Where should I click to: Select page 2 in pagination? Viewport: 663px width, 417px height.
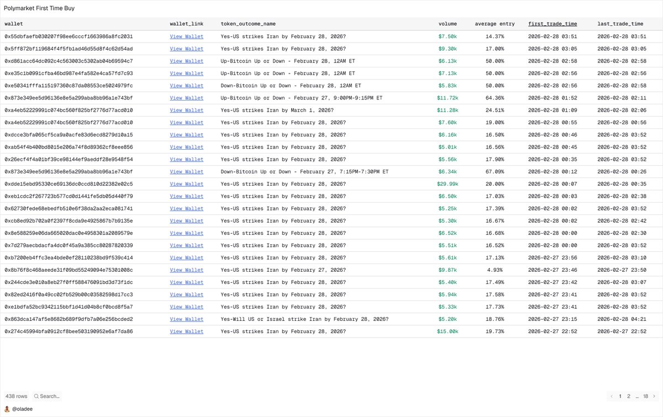[x=629, y=396]
